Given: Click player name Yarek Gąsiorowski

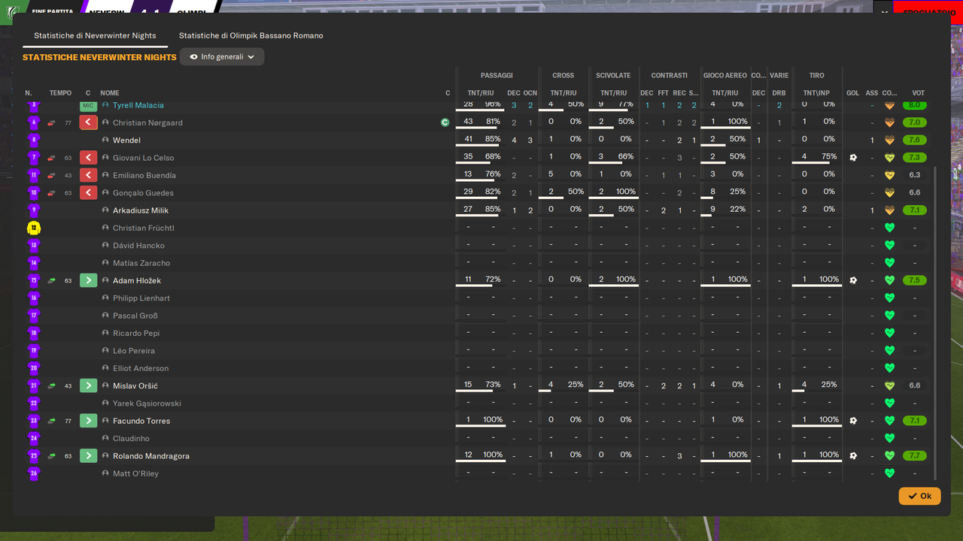Looking at the screenshot, I should pyautogui.click(x=147, y=403).
